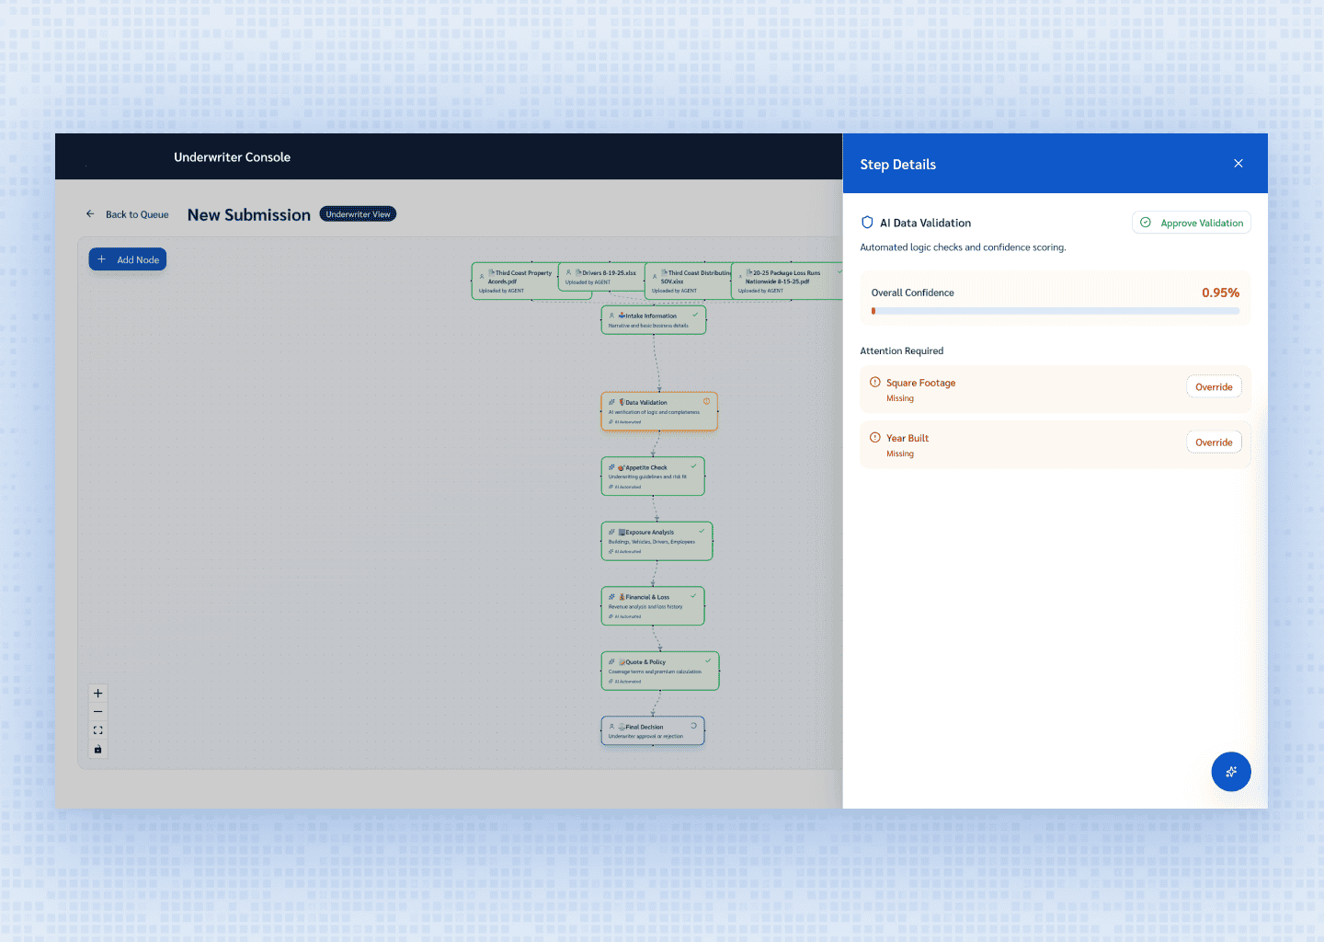This screenshot has height=942, width=1324.
Task: Click the back arrow beside Back to Queue
Action: pyautogui.click(x=90, y=214)
